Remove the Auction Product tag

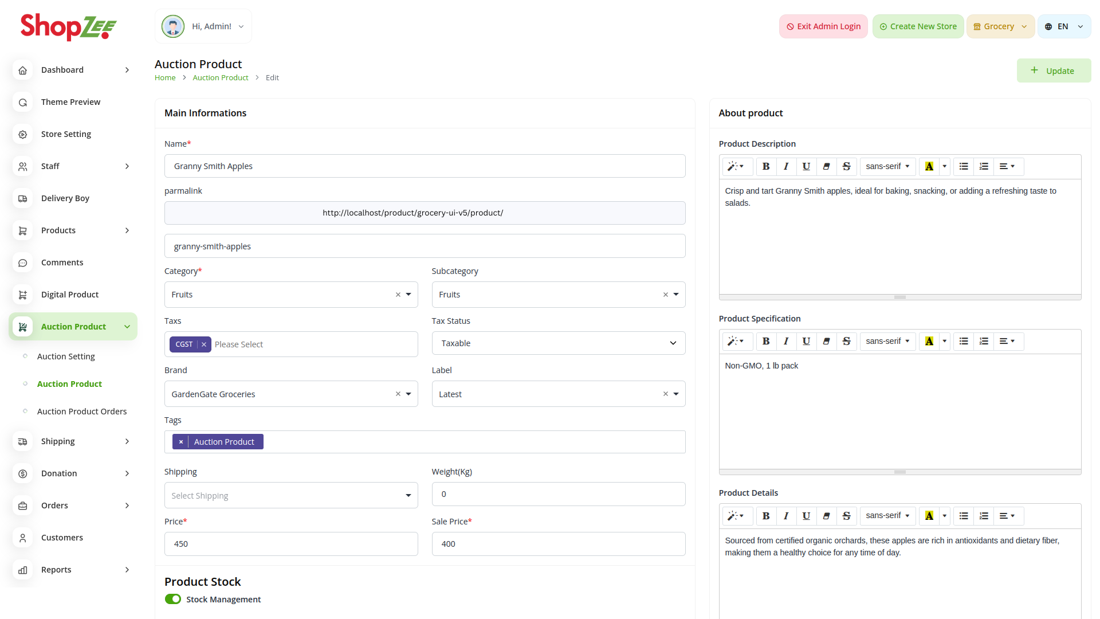[181, 442]
